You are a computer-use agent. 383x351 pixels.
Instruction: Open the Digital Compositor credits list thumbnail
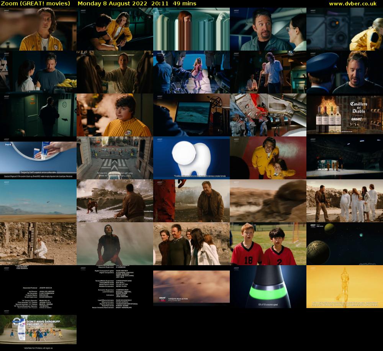115,287
